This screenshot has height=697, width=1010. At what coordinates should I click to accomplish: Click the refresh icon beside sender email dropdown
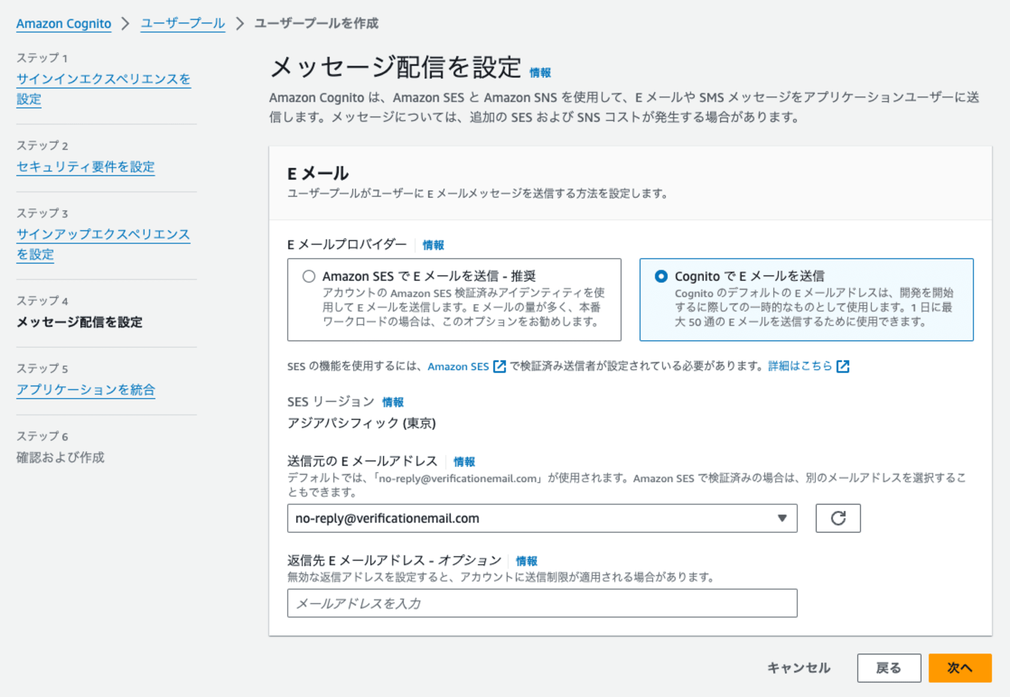838,518
